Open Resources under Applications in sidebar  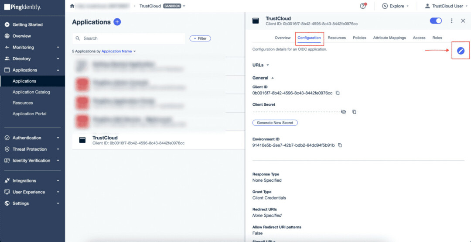tap(23, 103)
